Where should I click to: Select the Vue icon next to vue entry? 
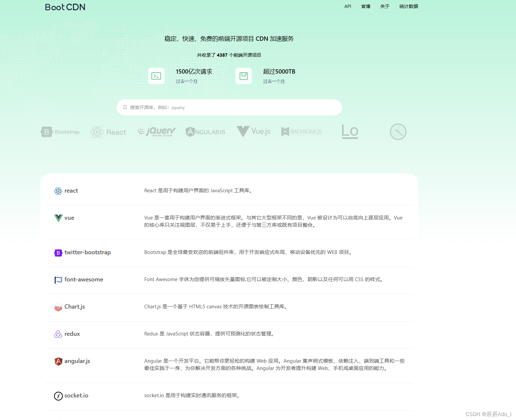point(58,218)
